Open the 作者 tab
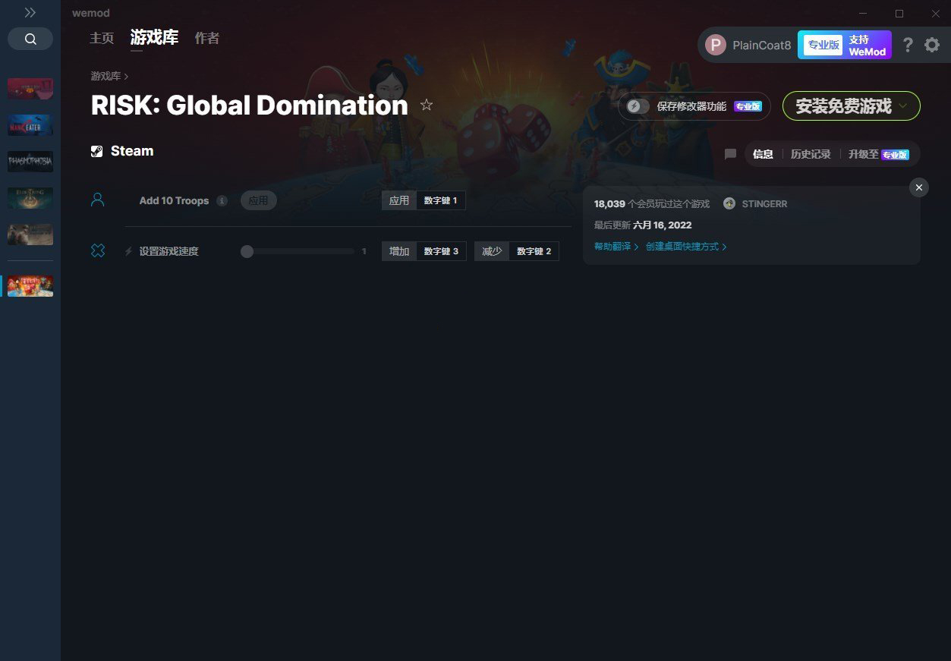This screenshot has width=951, height=661. pyautogui.click(x=207, y=38)
